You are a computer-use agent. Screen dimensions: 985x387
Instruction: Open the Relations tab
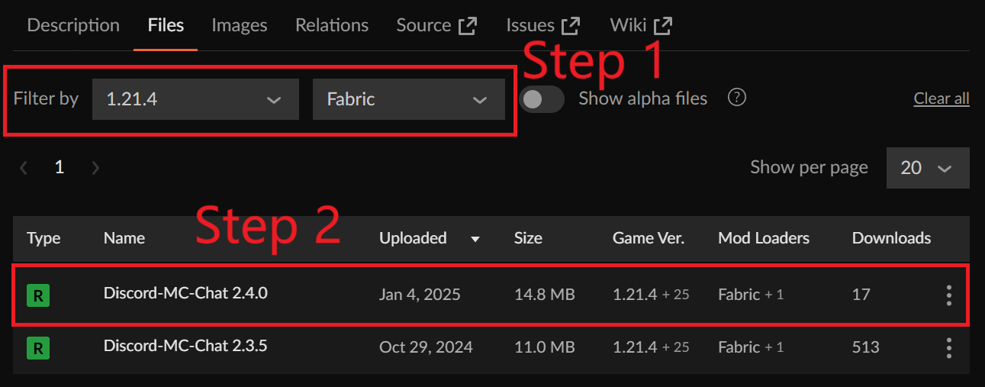tap(332, 25)
